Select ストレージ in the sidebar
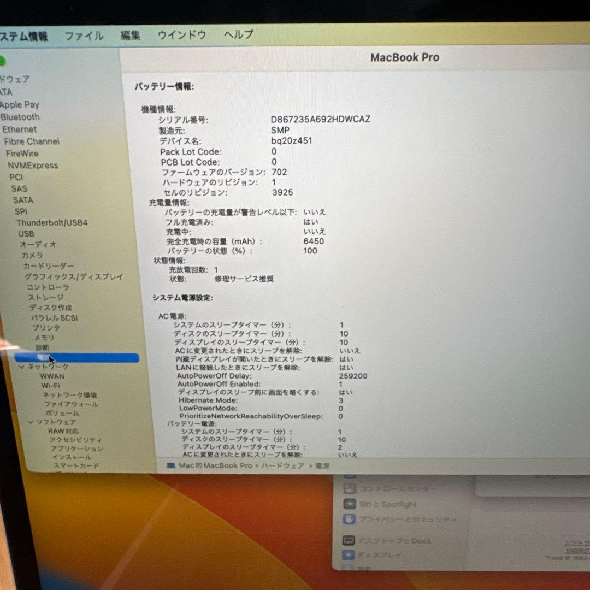The image size is (590, 590). click(46, 298)
